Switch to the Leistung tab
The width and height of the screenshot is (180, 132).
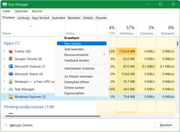point(23,18)
